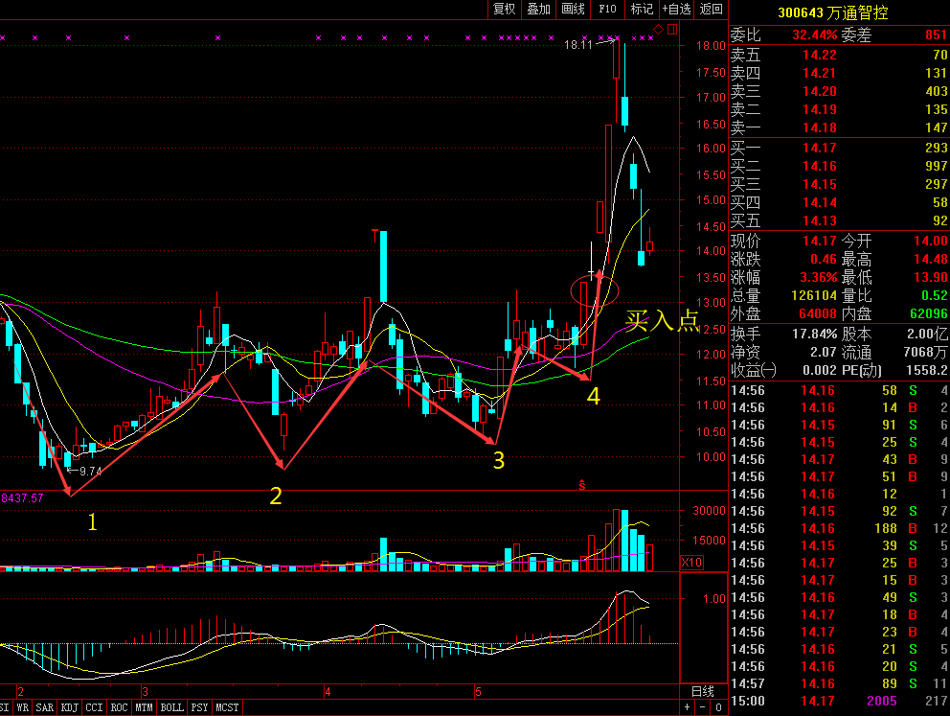Click the plus zoom button at bottom right

tap(687, 707)
